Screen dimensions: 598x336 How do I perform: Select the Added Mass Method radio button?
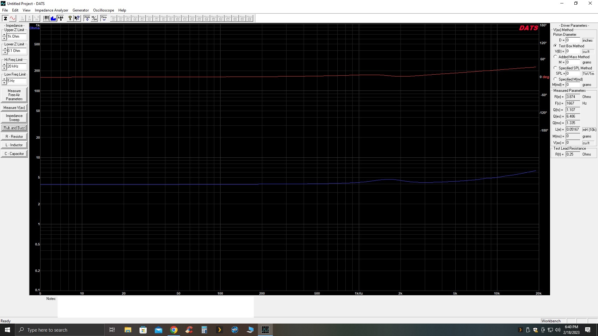(555, 57)
